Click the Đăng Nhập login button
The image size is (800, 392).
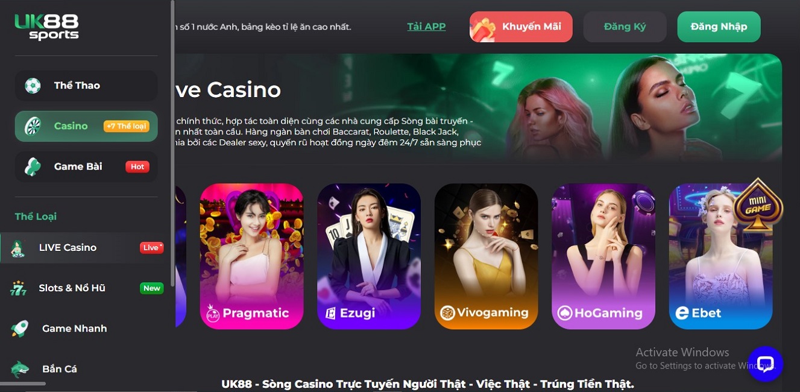pos(719,27)
